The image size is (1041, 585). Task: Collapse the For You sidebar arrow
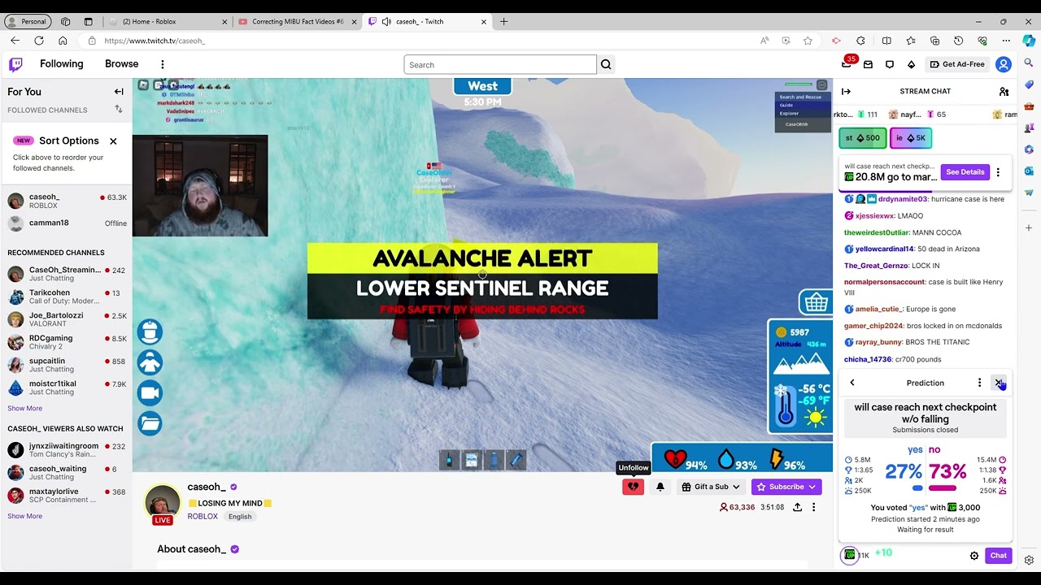coord(119,92)
